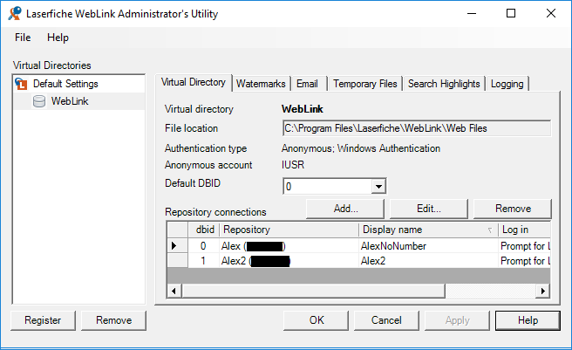Viewport: 572px width, 350px height.
Task: Click the Edit... repository connection button
Action: [x=429, y=209]
